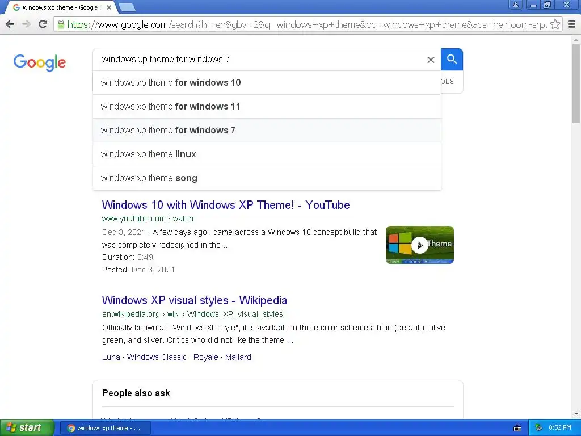Click the Luna sitelink
The image size is (581, 436).
[111, 357]
